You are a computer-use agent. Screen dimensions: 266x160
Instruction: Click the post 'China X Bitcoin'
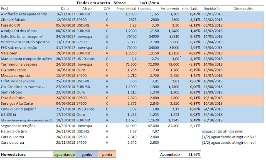[x=14, y=20]
